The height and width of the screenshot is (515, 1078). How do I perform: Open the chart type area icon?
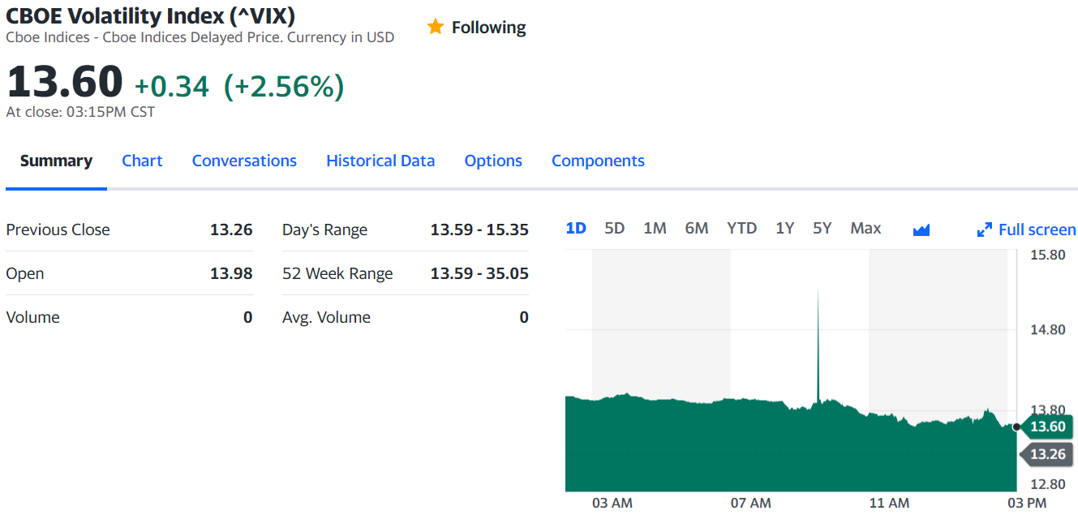[921, 230]
